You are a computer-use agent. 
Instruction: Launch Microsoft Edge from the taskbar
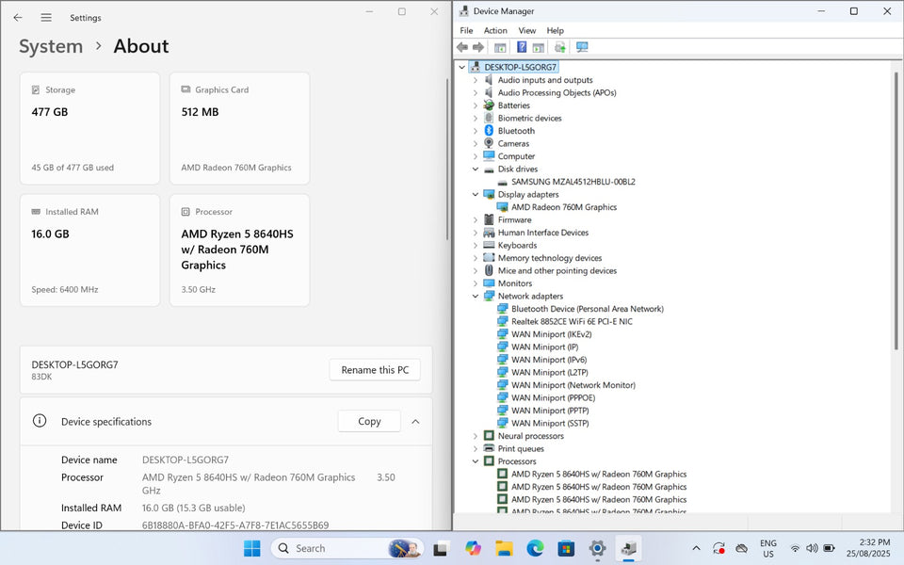535,548
